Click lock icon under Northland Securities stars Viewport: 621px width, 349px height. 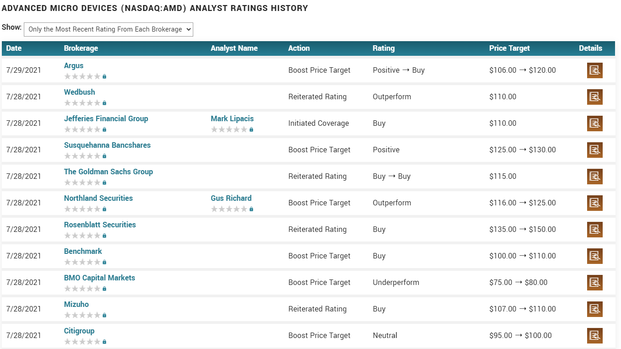coord(104,209)
